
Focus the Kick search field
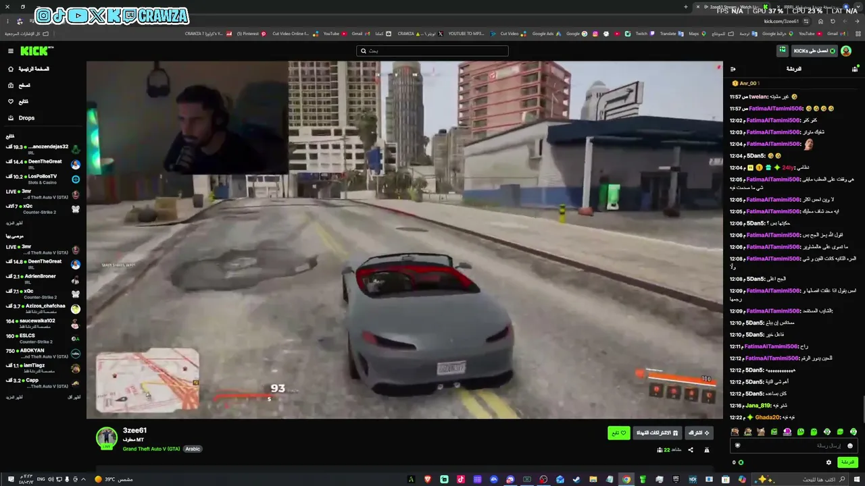click(432, 51)
